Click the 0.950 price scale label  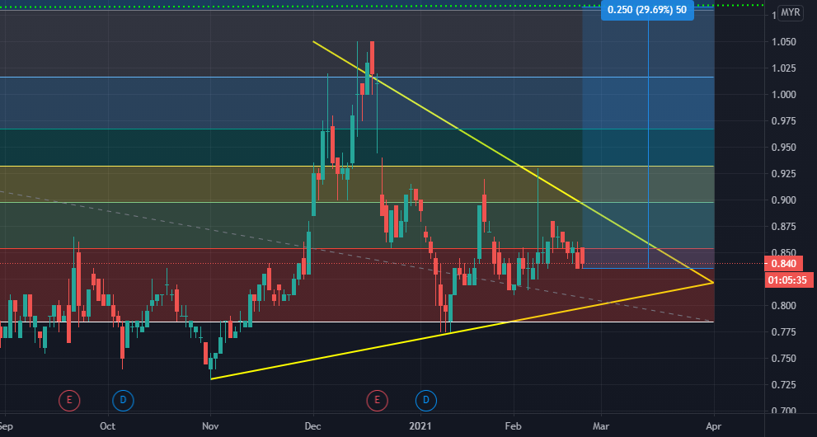click(x=784, y=148)
